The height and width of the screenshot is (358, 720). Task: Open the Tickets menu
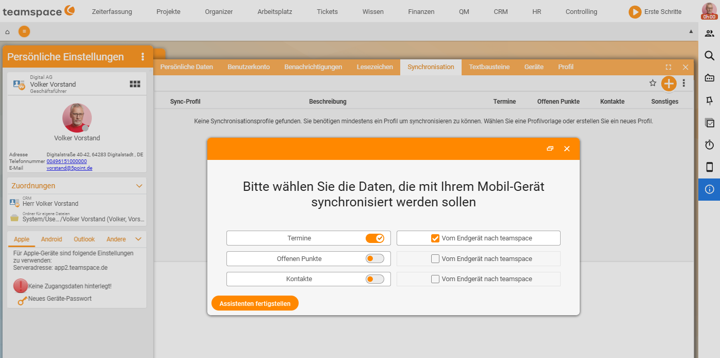pos(328,11)
